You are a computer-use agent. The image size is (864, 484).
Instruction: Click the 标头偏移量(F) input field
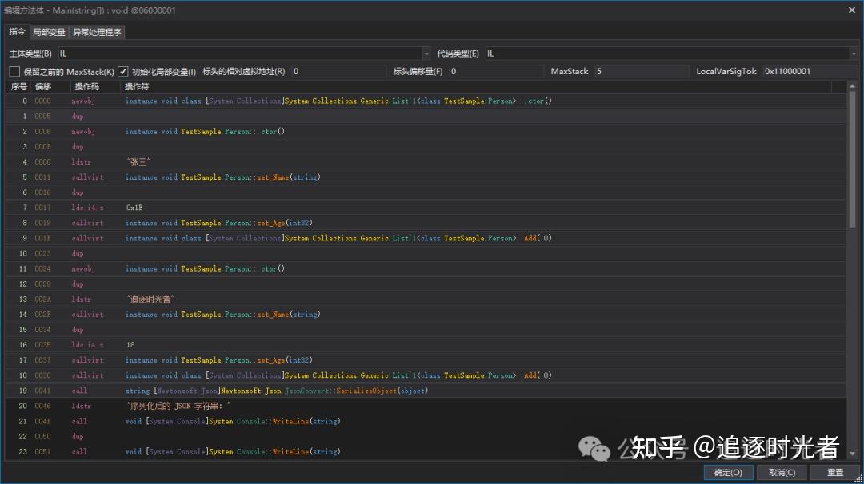pyautogui.click(x=496, y=71)
